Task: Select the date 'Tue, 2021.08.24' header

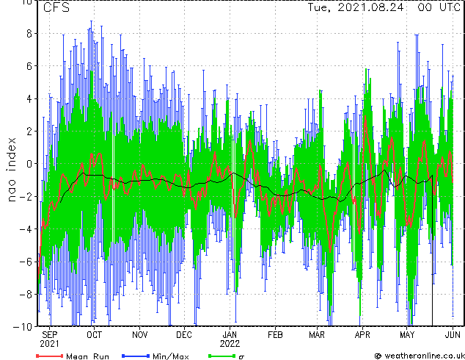Action: pos(356,7)
